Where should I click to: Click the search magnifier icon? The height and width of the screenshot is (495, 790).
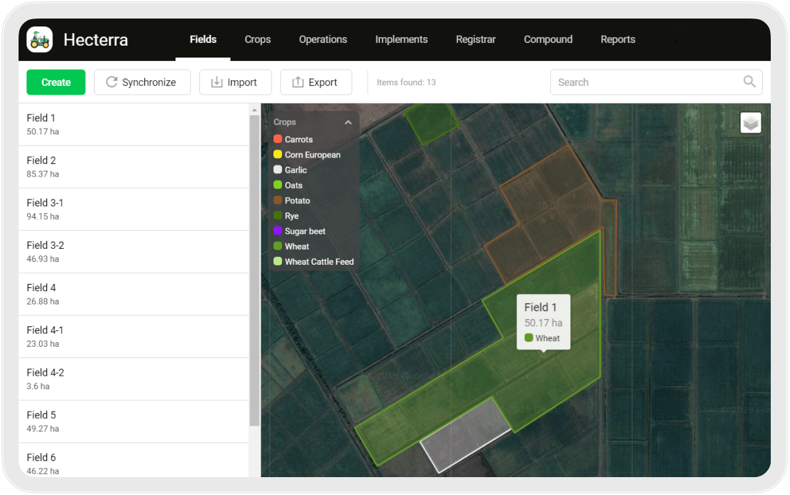(x=749, y=82)
